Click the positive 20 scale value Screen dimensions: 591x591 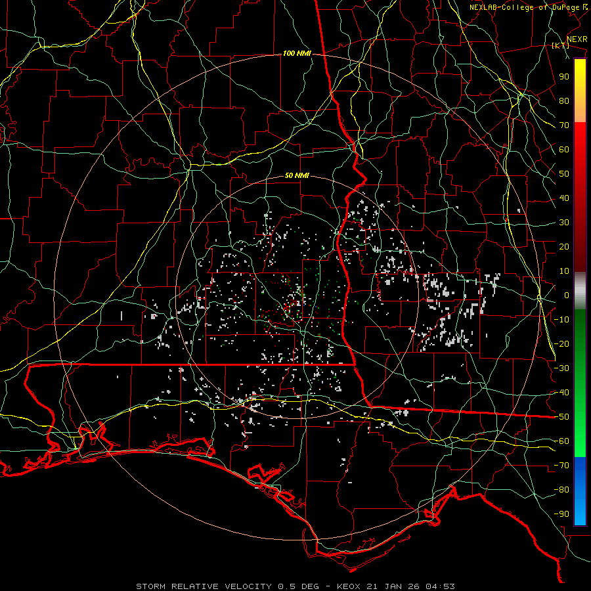pos(564,247)
